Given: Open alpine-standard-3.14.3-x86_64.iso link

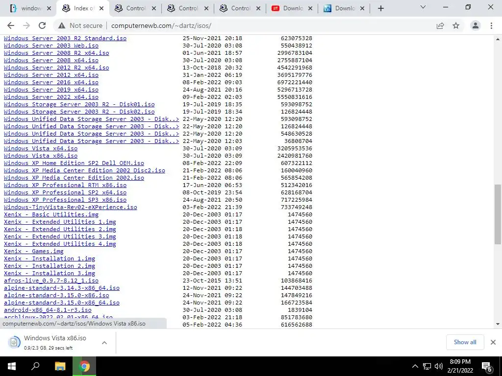Looking at the screenshot, I should (x=62, y=288).
